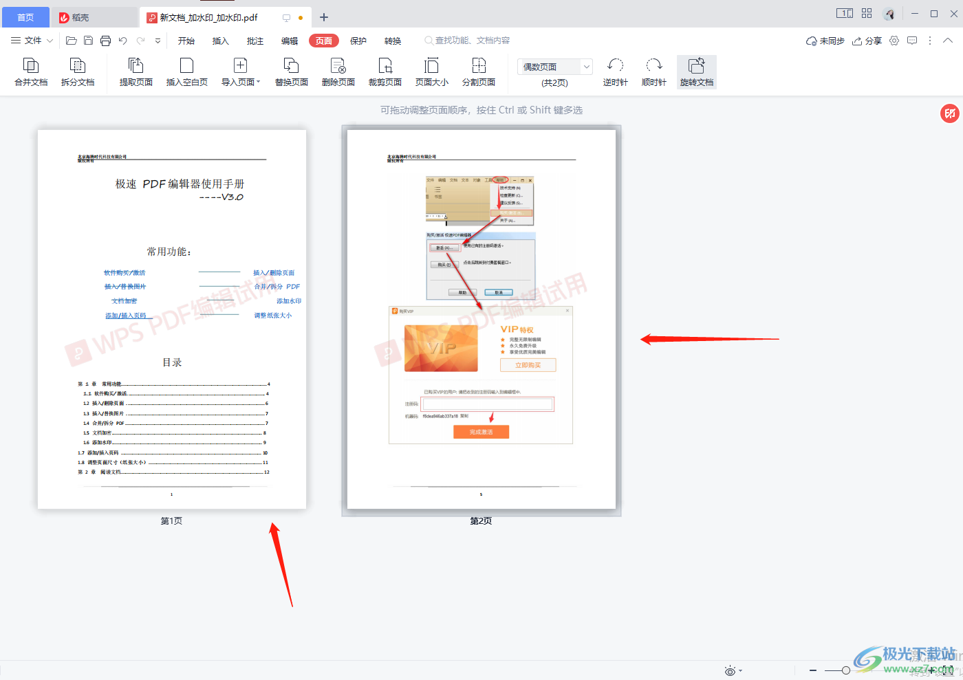Choose the 替换页面 replace pages tool
Viewport: 963px width, 680px height.
[x=292, y=72]
